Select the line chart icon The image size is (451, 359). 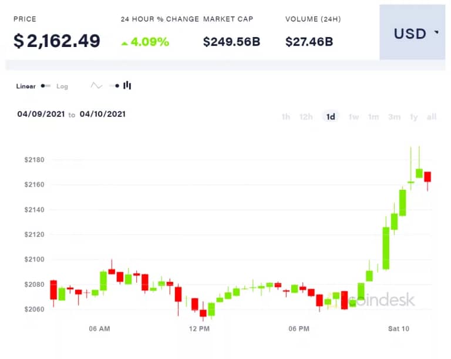click(x=96, y=86)
